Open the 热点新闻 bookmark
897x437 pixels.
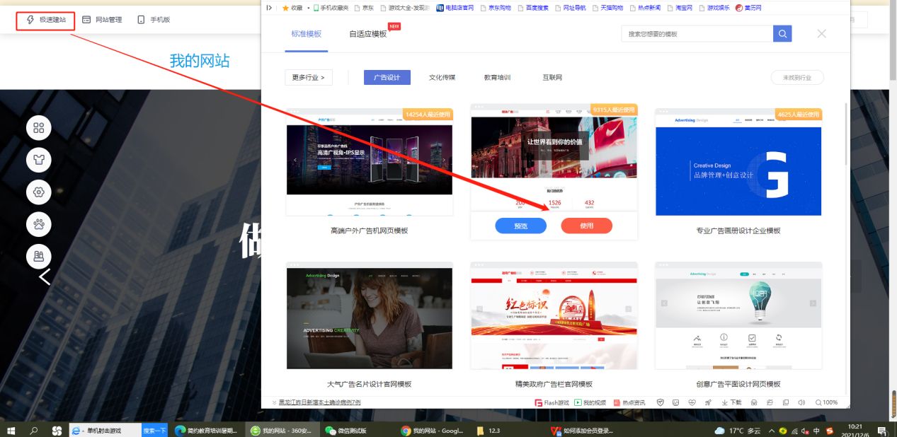click(x=644, y=8)
